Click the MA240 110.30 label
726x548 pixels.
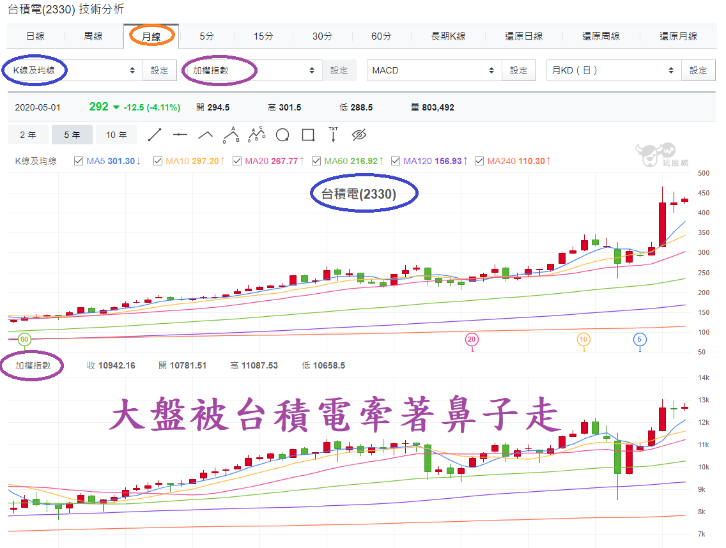tap(519, 161)
